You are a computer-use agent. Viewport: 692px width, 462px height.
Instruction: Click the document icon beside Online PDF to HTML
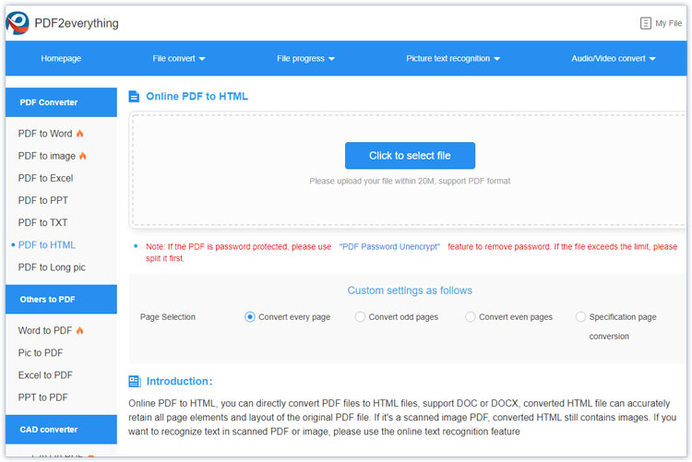[134, 96]
